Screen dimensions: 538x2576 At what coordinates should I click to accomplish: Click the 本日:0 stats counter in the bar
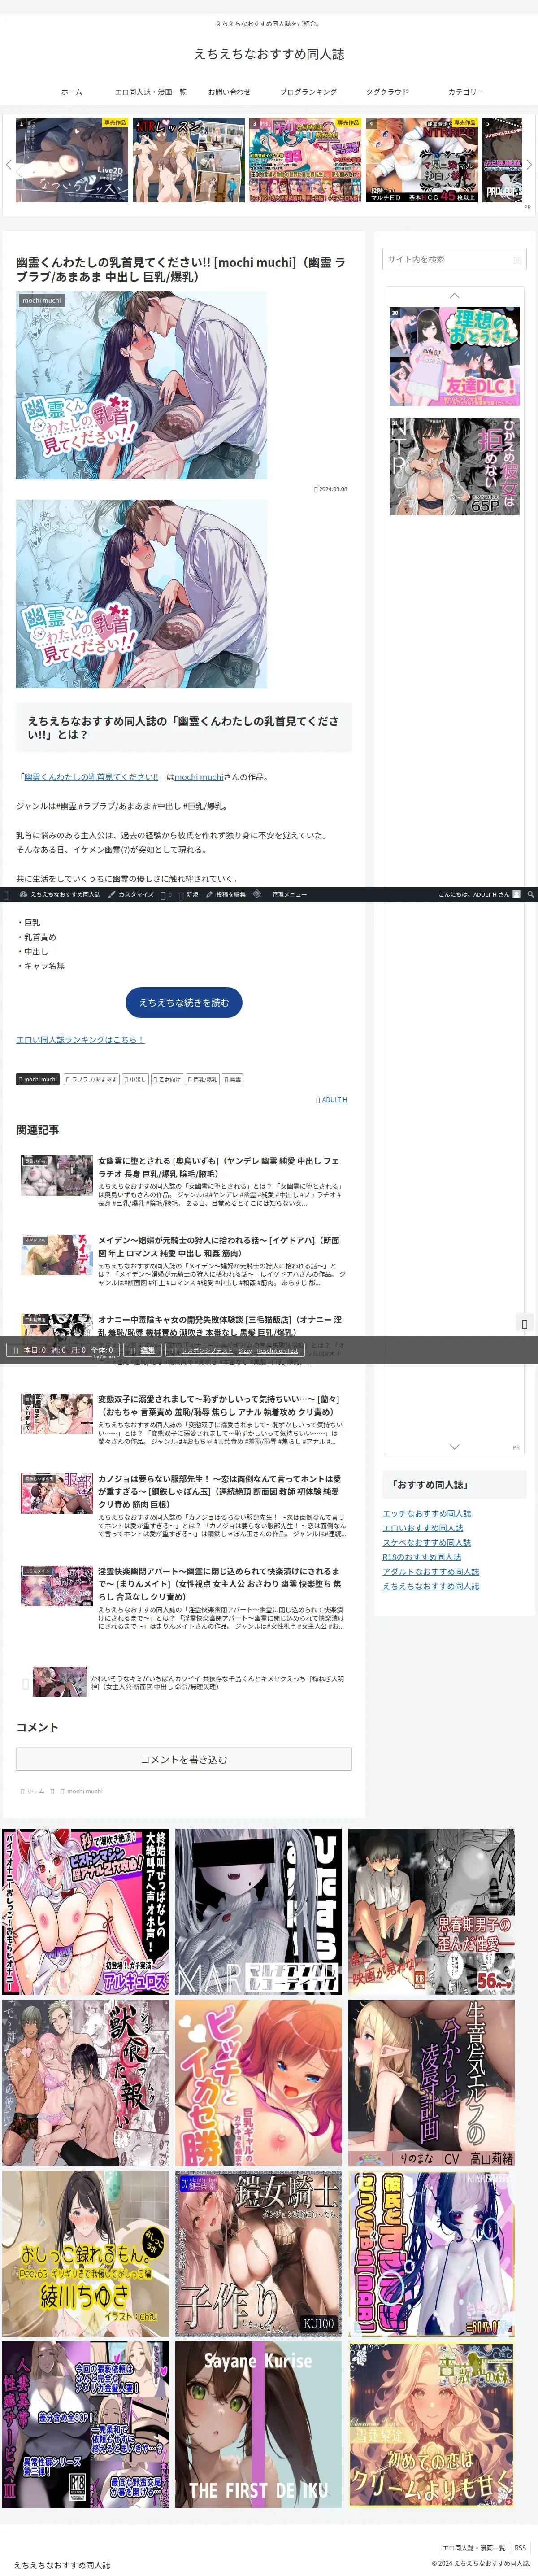(x=34, y=1350)
